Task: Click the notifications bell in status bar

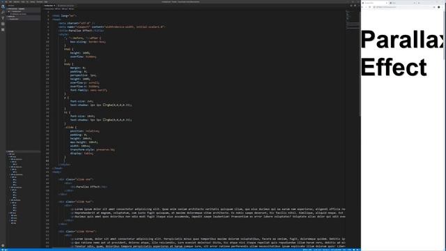Action: [x=357, y=250]
